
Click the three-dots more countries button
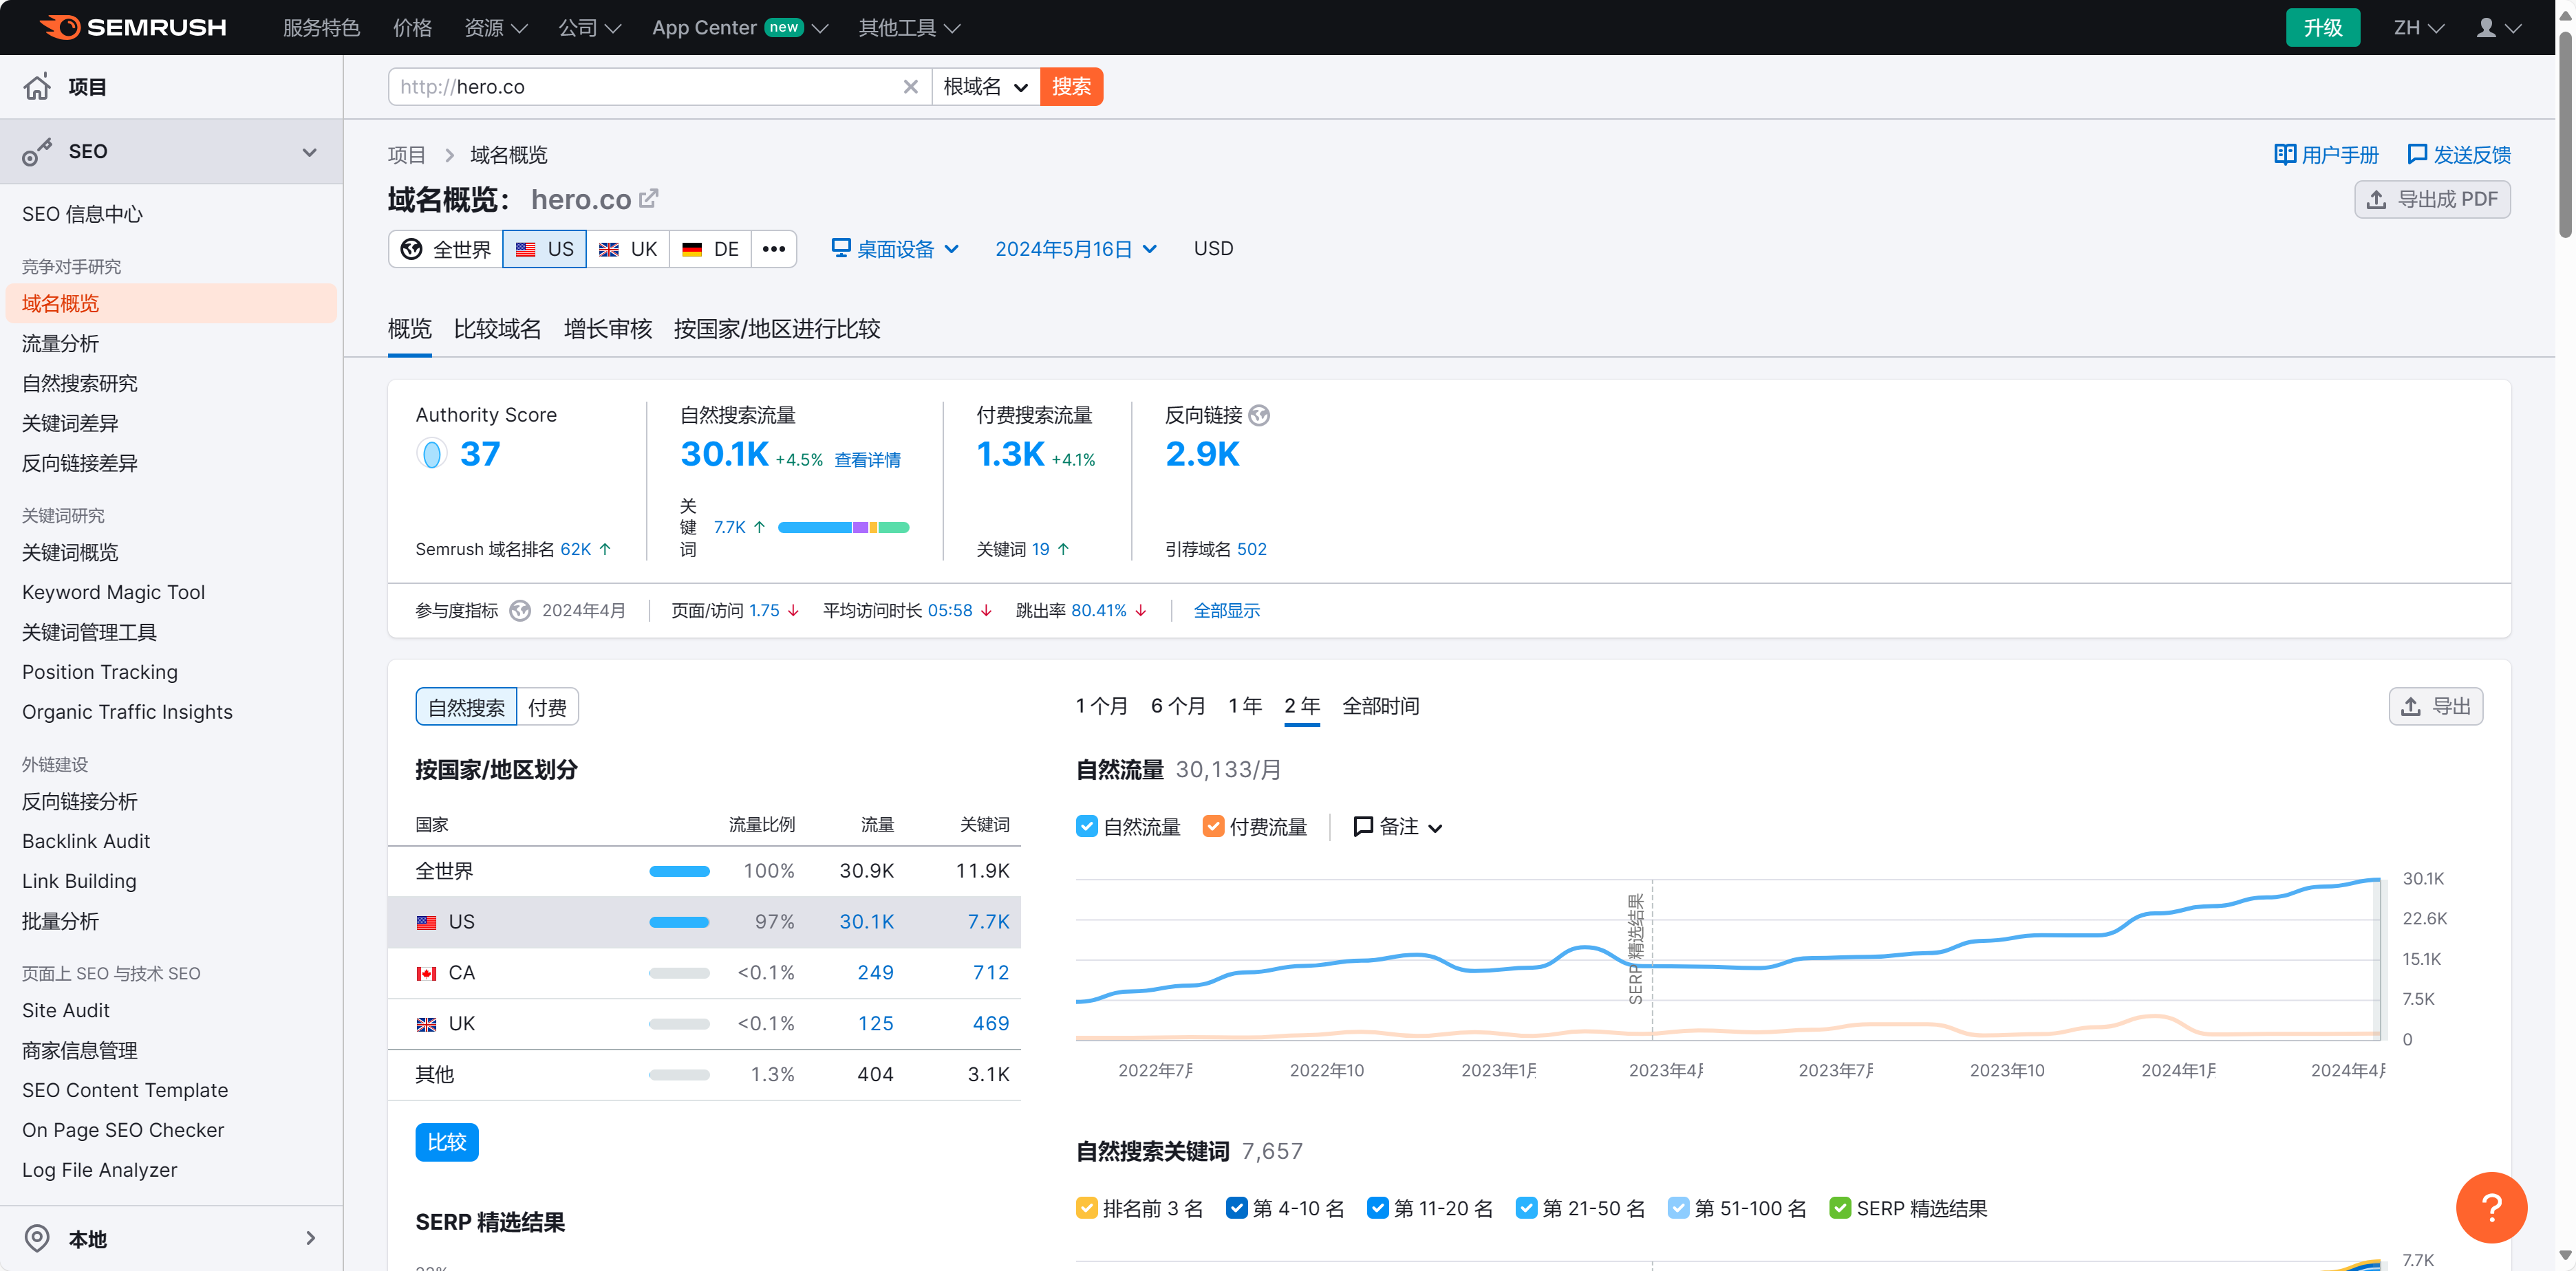click(x=773, y=249)
